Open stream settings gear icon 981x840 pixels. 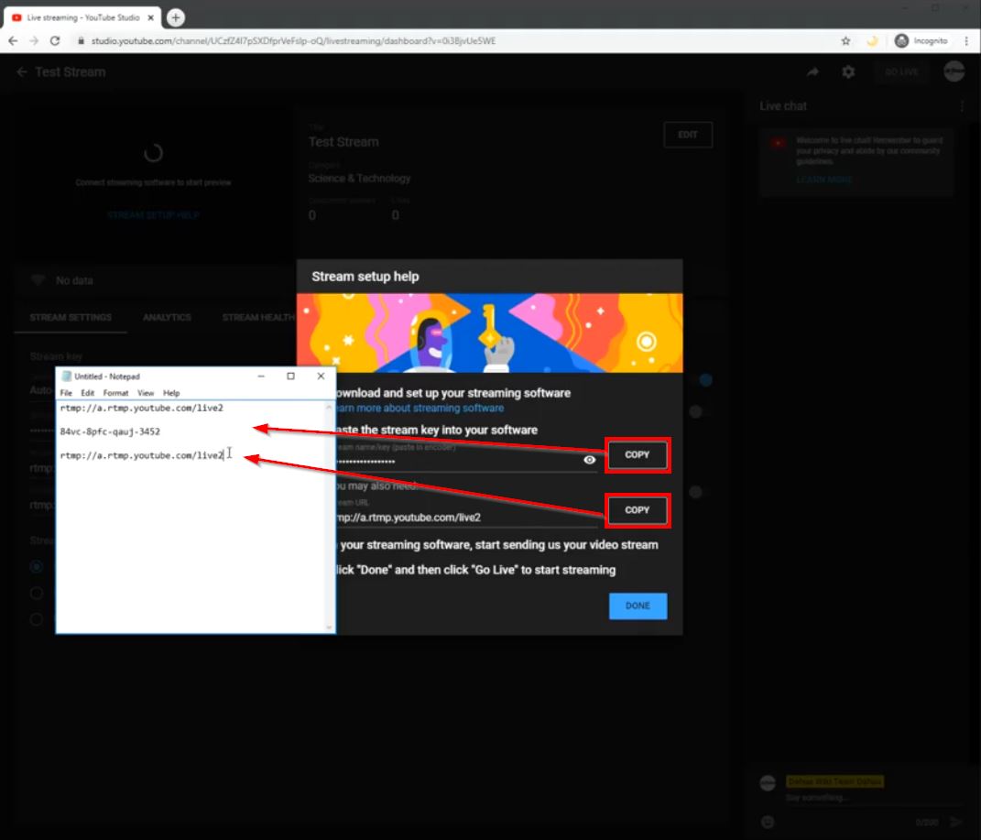click(x=848, y=72)
